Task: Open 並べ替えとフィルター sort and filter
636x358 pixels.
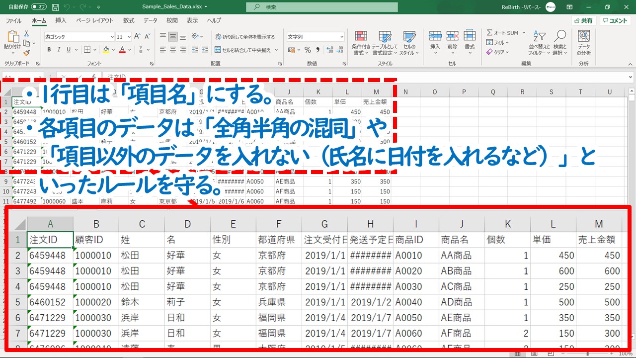Action: [x=539, y=42]
